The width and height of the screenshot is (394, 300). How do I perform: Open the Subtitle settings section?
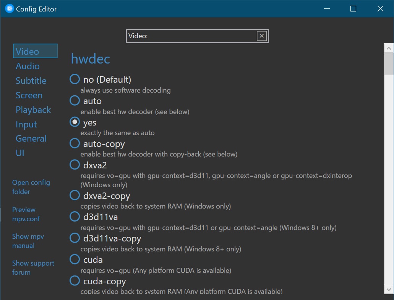(31, 80)
